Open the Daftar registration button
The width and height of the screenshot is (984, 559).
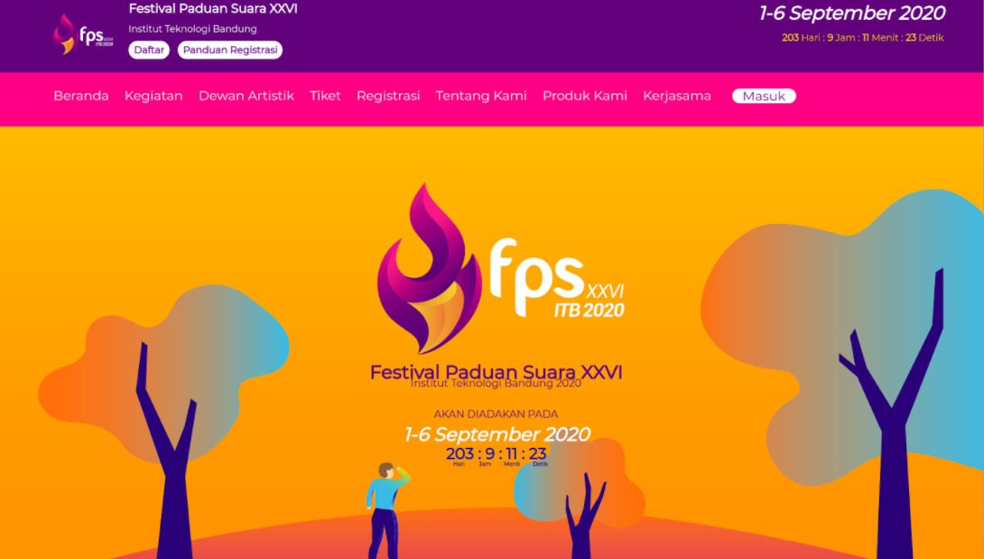click(149, 51)
